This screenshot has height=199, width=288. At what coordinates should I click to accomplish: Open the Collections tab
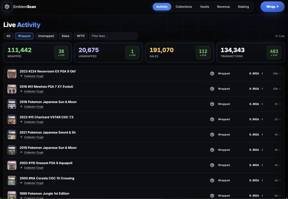(184, 7)
